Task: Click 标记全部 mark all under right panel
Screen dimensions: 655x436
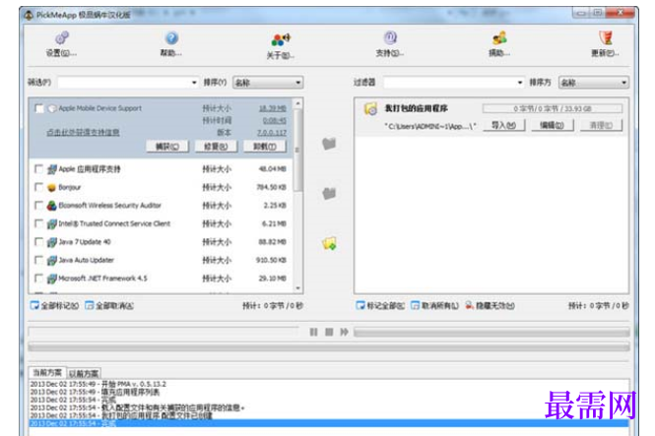Action: pos(380,306)
